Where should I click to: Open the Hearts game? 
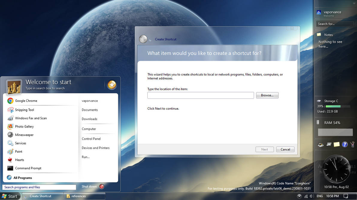click(16, 160)
